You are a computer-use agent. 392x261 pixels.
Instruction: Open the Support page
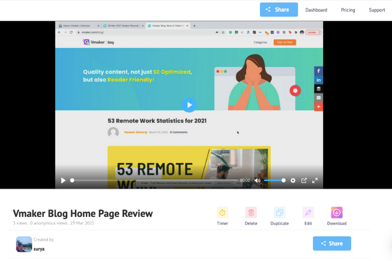(x=377, y=10)
